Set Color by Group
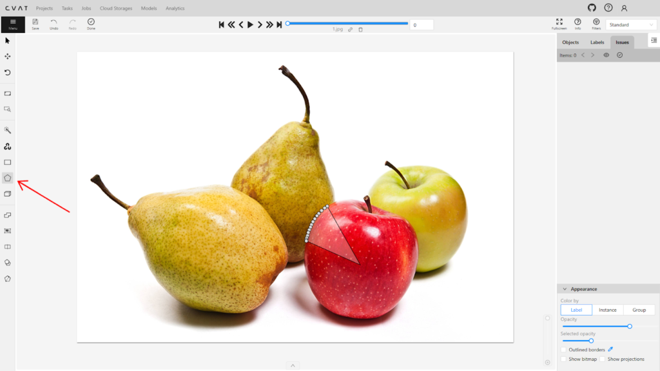660x371 pixels. click(x=639, y=310)
